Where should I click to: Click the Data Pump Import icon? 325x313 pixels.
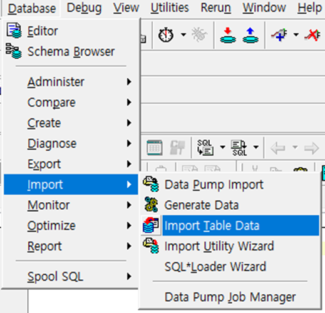pos(151,184)
